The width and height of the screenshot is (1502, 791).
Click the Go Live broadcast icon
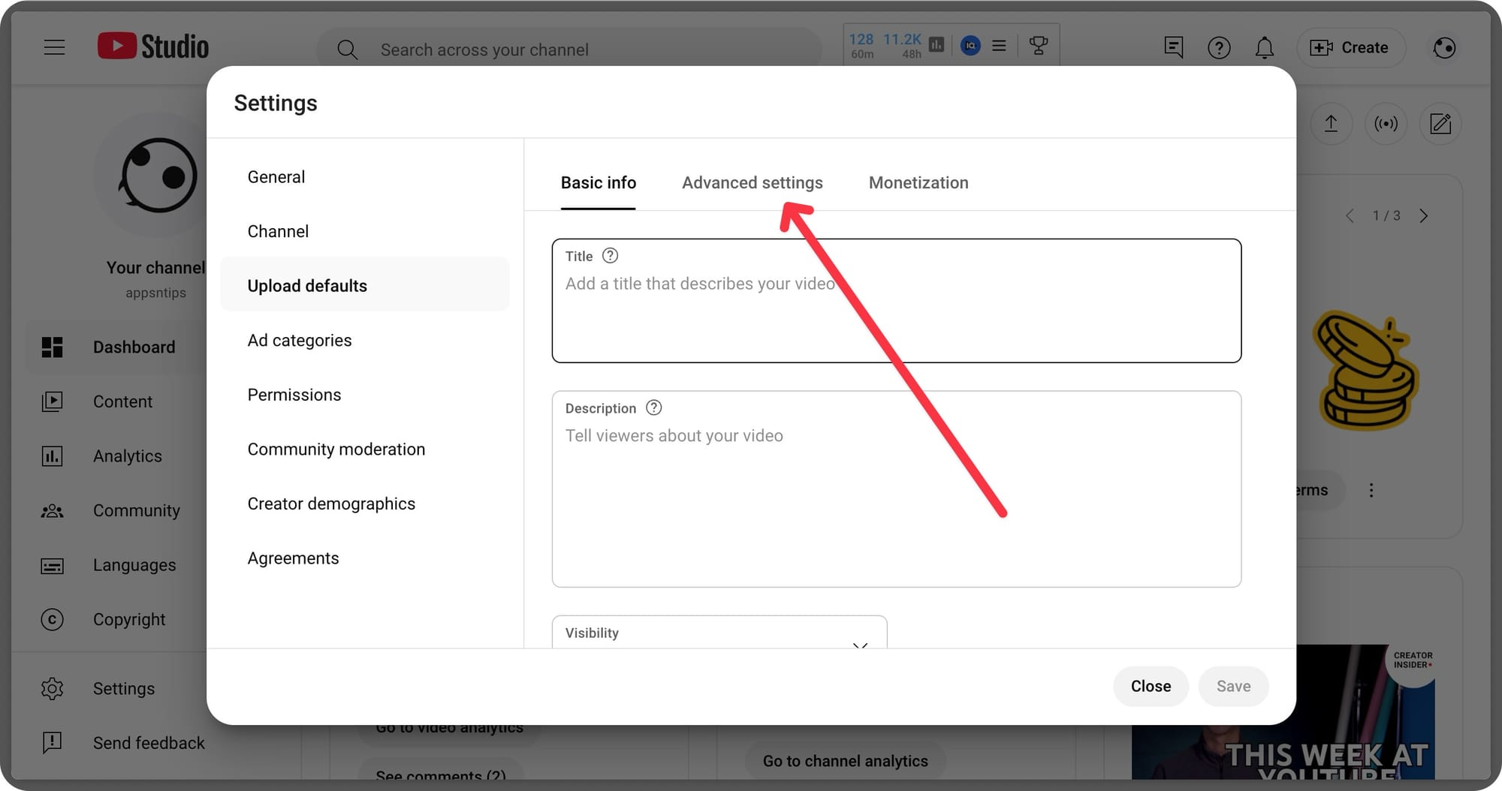click(1386, 124)
